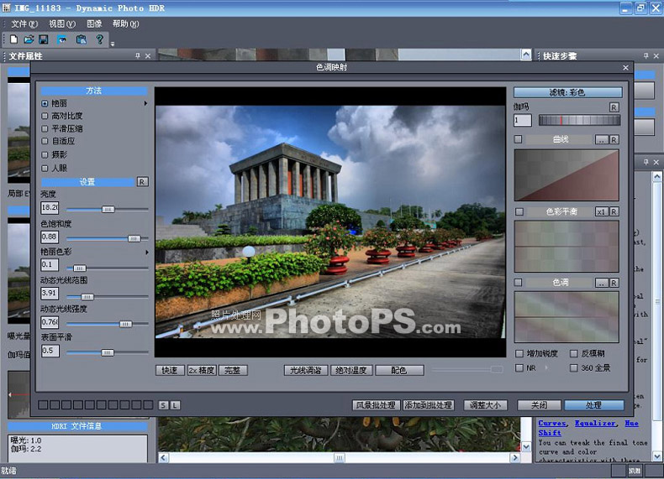This screenshot has height=479, width=664.
Task: Click the Help question mark icon
Action: (99, 39)
